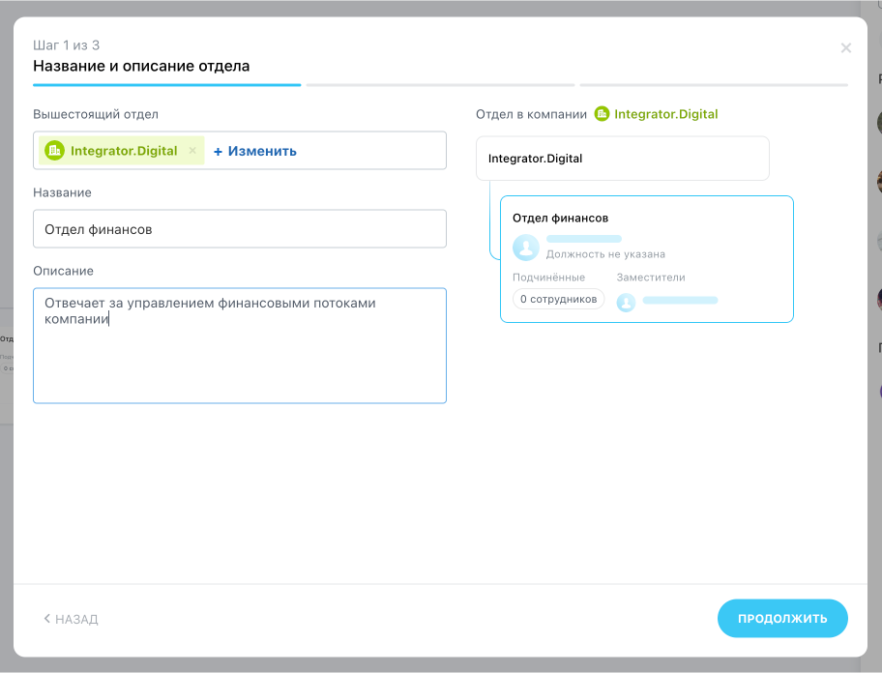Click the '+ Изменить' link
The width and height of the screenshot is (882, 673).
255,151
